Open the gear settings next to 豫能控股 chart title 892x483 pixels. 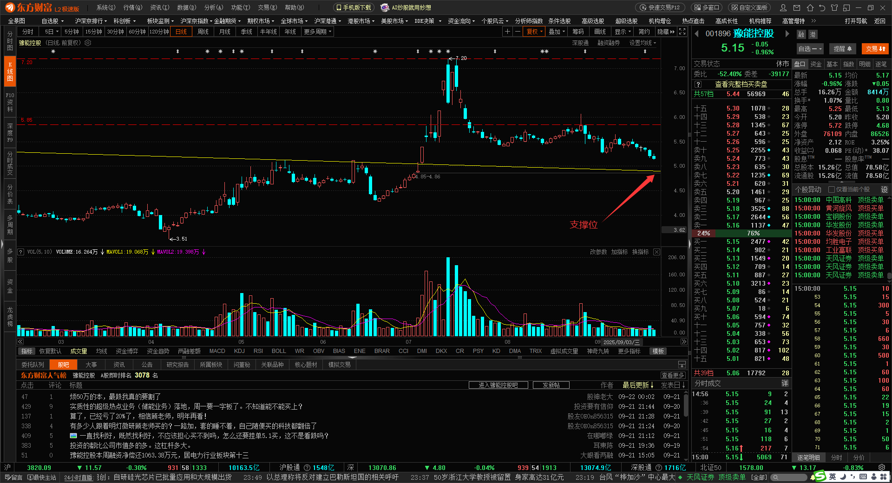click(88, 43)
